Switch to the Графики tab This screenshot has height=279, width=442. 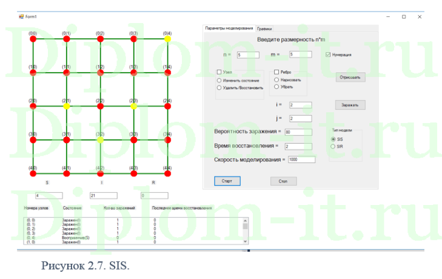click(x=264, y=29)
